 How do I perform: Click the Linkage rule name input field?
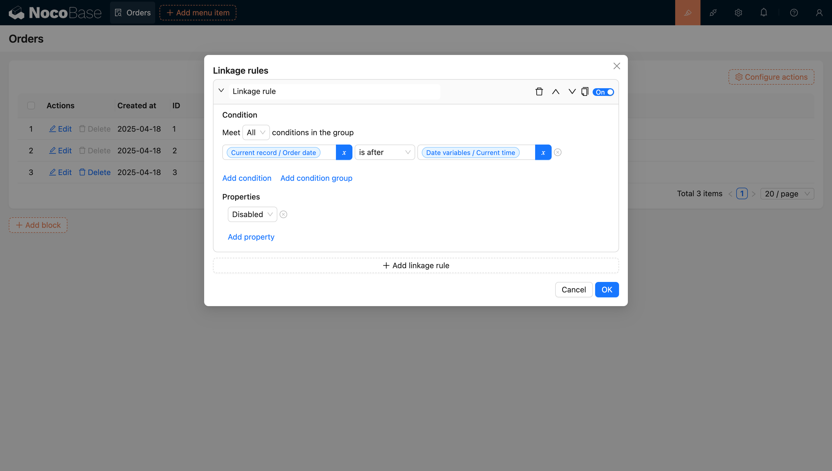click(334, 92)
